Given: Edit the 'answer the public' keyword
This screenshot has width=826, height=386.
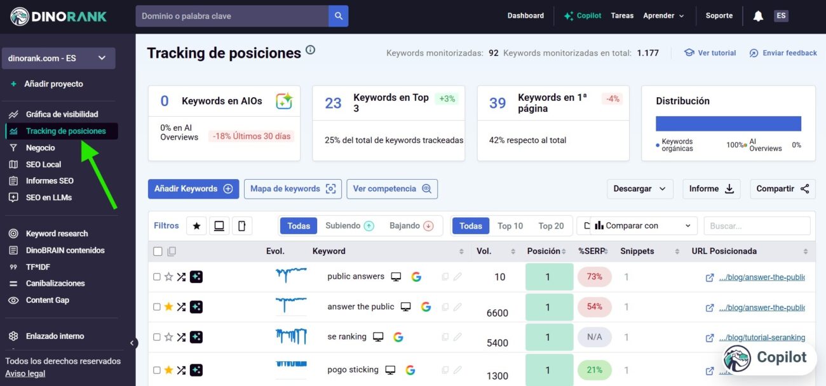Looking at the screenshot, I should [457, 307].
